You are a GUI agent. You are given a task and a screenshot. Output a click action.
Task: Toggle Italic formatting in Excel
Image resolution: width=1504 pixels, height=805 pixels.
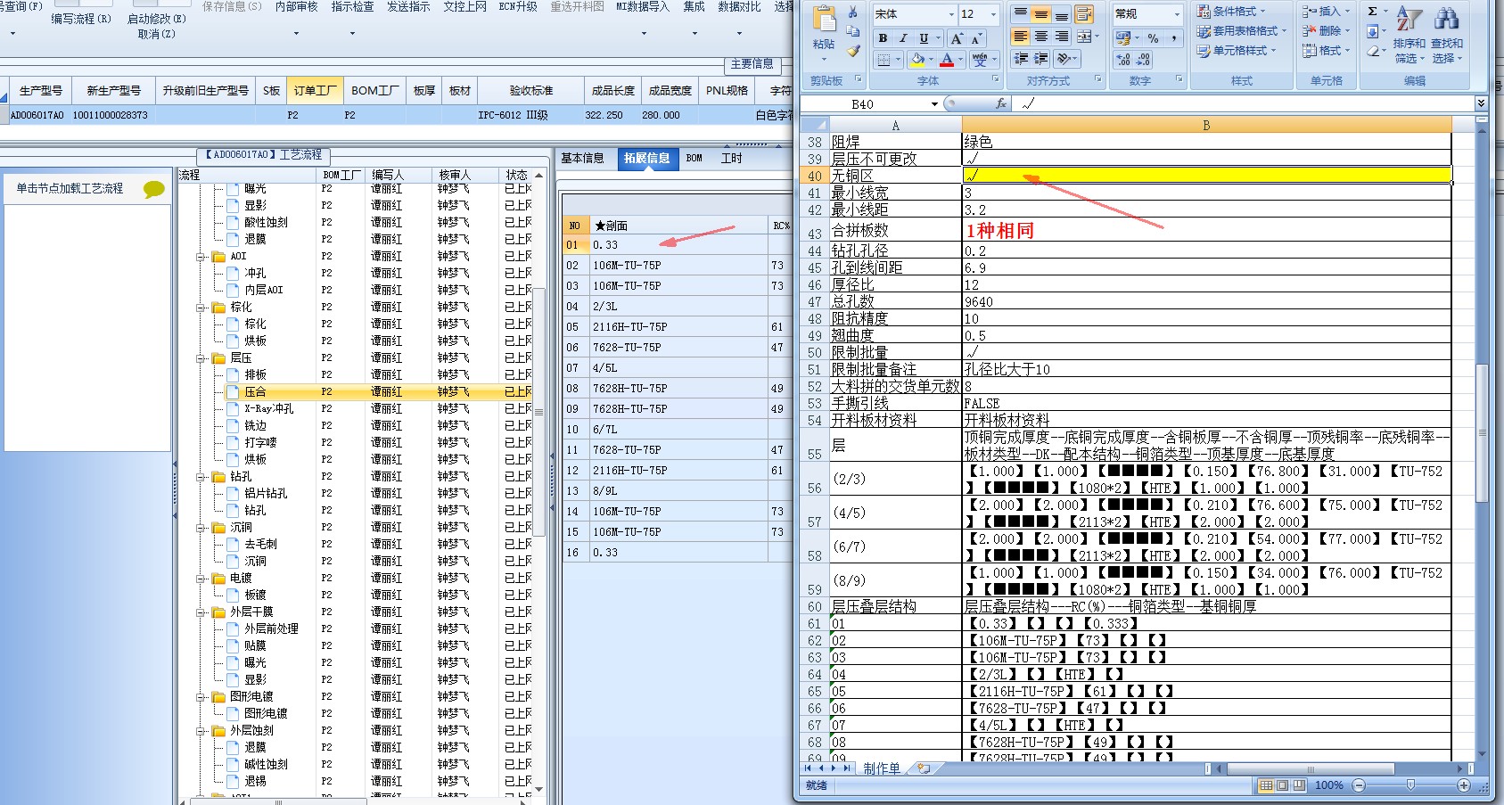pyautogui.click(x=902, y=38)
